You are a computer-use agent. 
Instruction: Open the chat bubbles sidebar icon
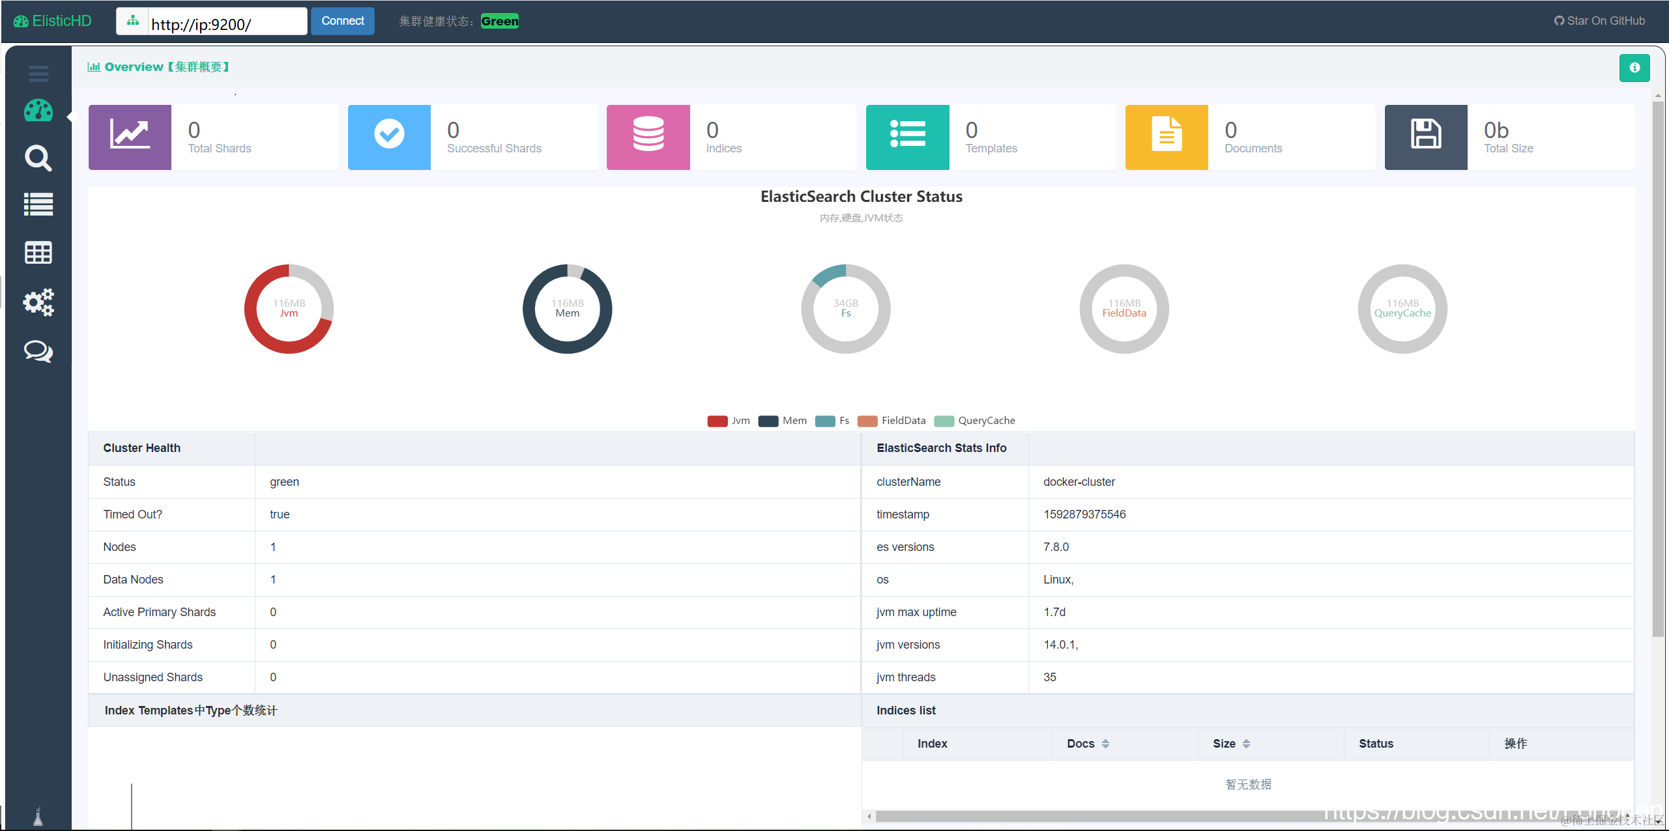tap(38, 351)
